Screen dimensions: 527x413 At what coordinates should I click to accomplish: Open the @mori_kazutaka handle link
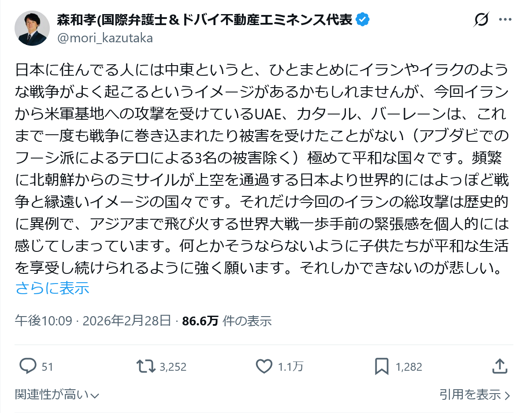click(105, 38)
